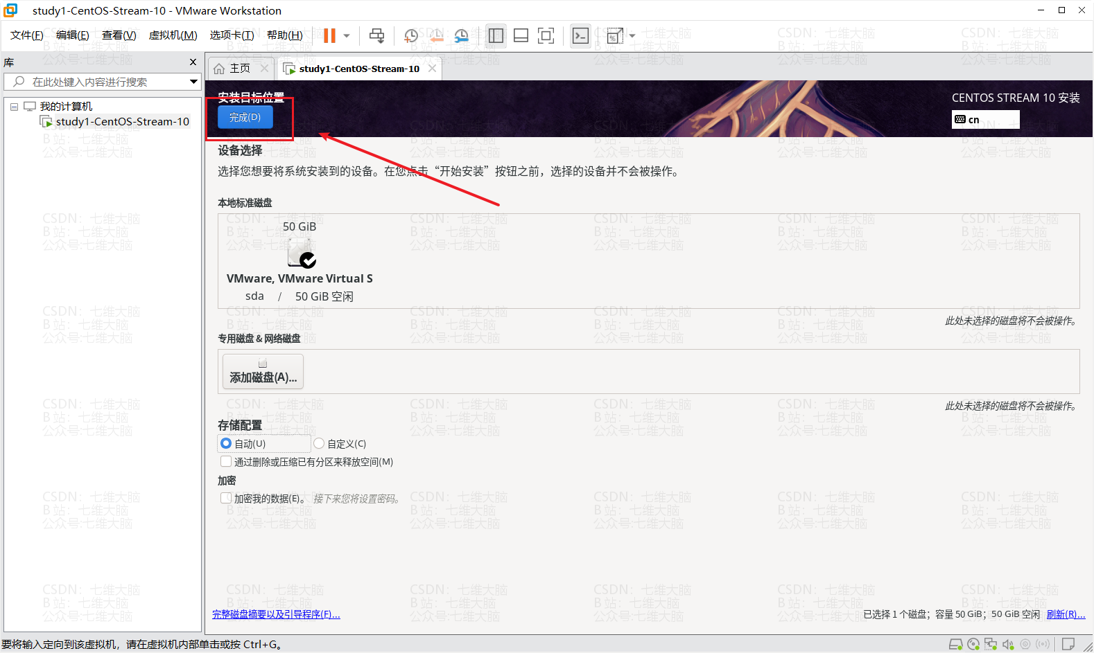This screenshot has width=1094, height=653.
Task: Pause the virtual machine with the orange button
Action: 329,35
